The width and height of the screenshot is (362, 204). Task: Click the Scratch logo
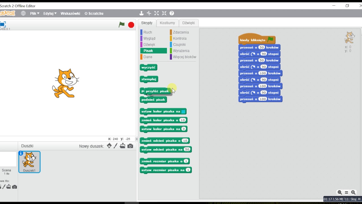[8, 13]
